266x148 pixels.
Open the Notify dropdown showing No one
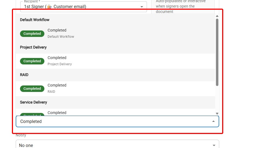[117, 145]
